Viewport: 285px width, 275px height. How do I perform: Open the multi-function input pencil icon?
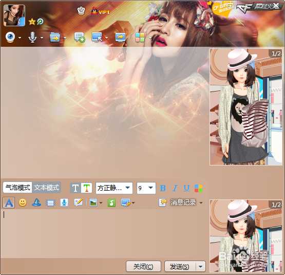(79, 203)
